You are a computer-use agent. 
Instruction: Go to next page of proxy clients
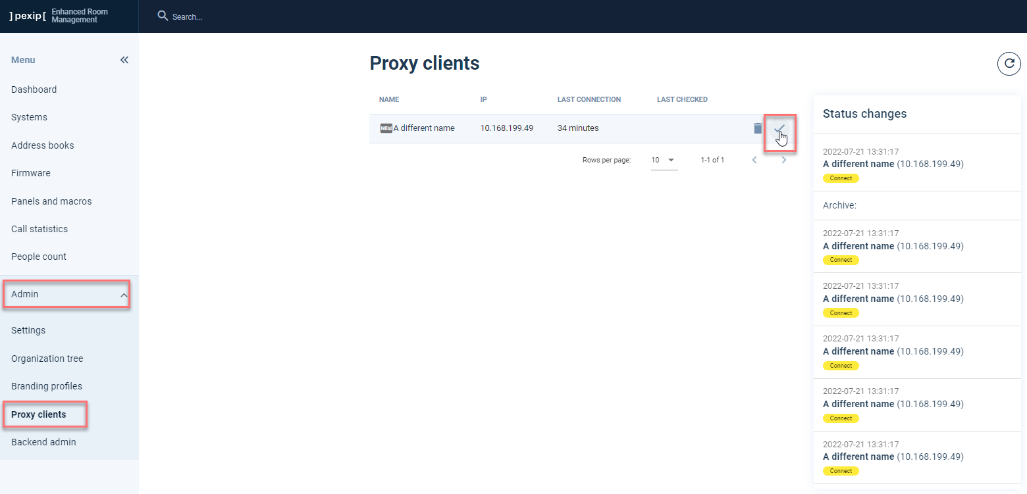(x=783, y=159)
